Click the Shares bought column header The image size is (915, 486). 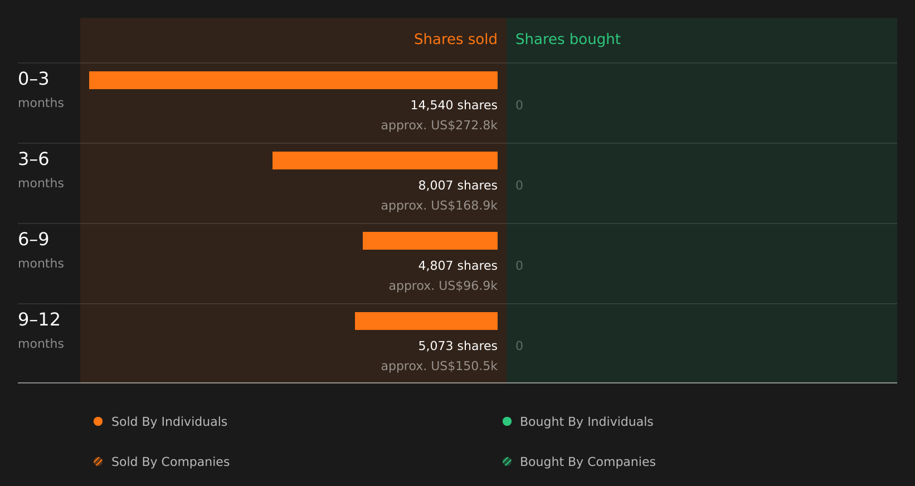click(x=568, y=40)
